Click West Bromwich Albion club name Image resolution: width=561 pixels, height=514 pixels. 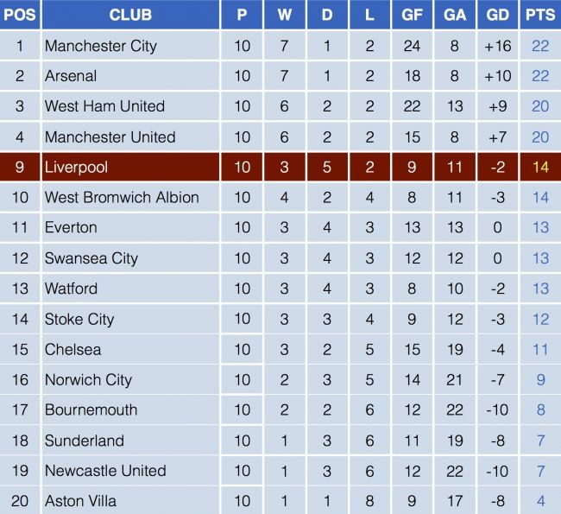point(122,197)
